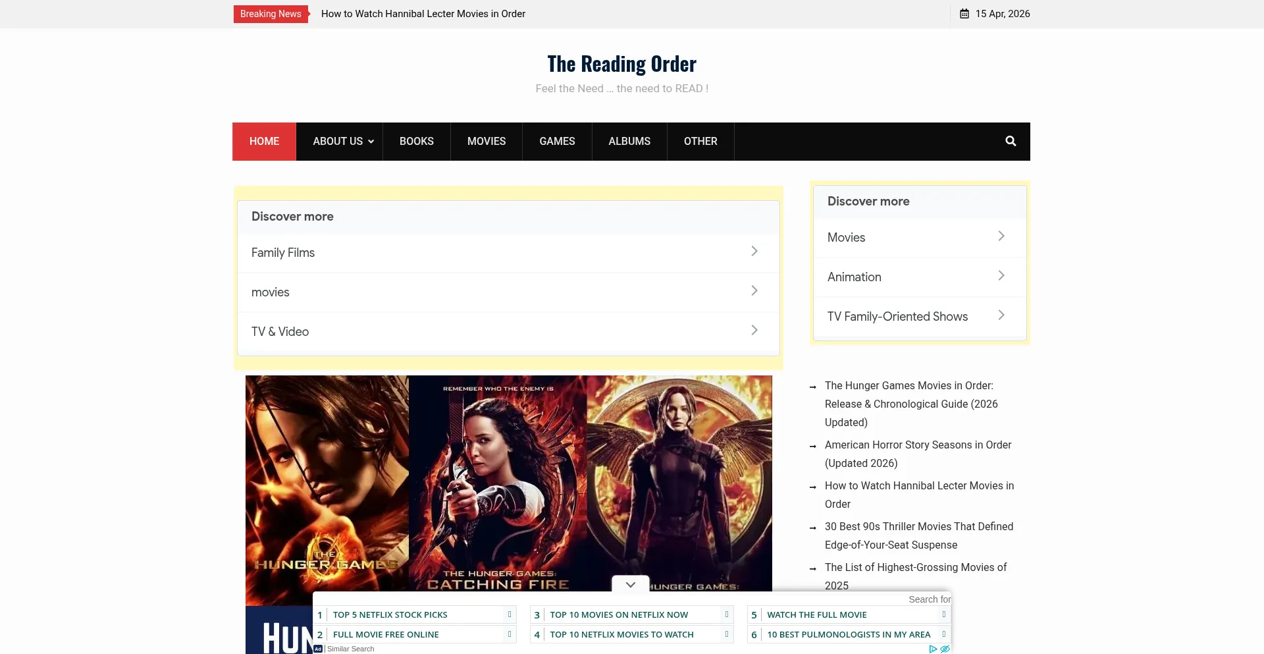Open the ABOUT US menu
The height and width of the screenshot is (654, 1264).
pos(339,141)
